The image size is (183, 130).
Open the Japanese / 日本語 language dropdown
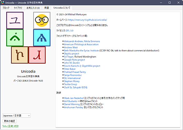point(17,116)
